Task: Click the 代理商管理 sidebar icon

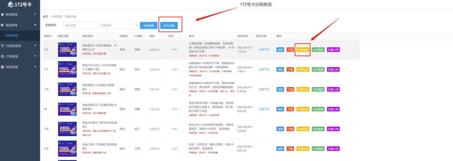Action: [2, 46]
